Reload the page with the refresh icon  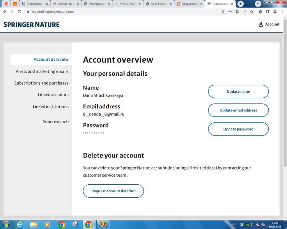(20, 12)
